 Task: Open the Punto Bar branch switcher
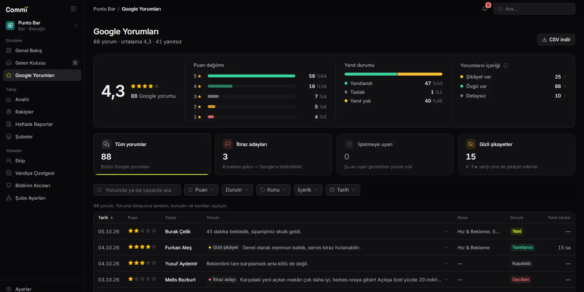coord(42,26)
